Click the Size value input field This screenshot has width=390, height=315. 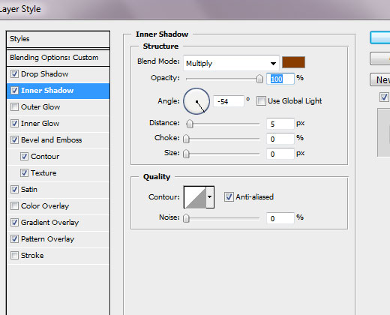280,154
